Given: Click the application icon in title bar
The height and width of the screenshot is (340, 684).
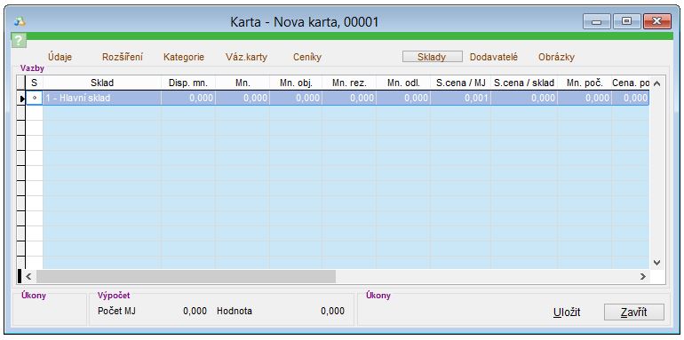Looking at the screenshot, I should (x=20, y=21).
